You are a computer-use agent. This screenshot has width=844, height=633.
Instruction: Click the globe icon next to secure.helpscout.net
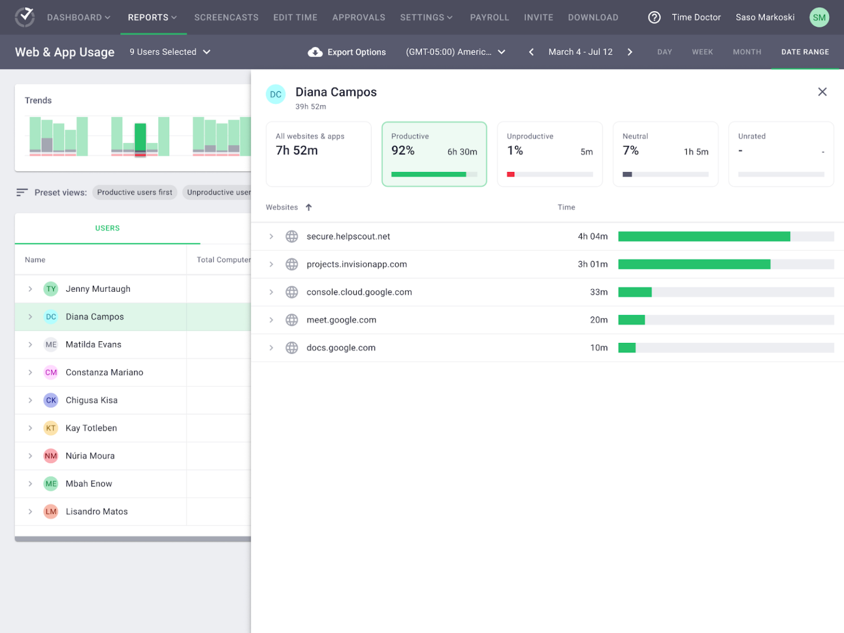pyautogui.click(x=292, y=236)
